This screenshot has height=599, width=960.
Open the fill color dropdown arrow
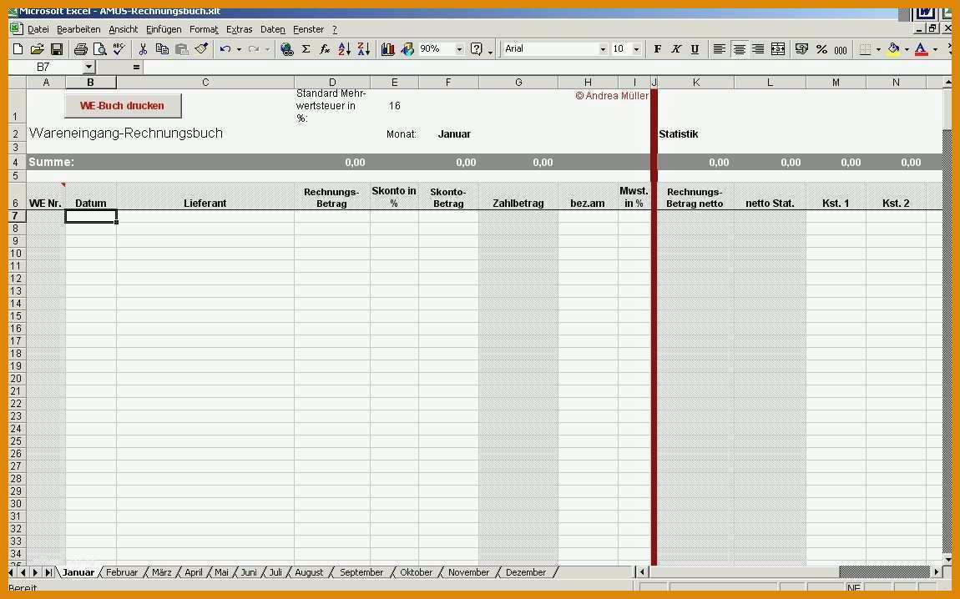click(907, 49)
